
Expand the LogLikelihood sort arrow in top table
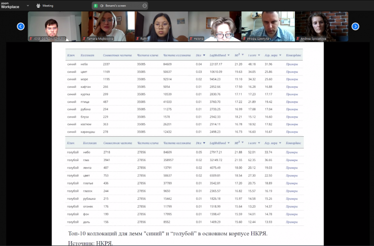point(229,55)
